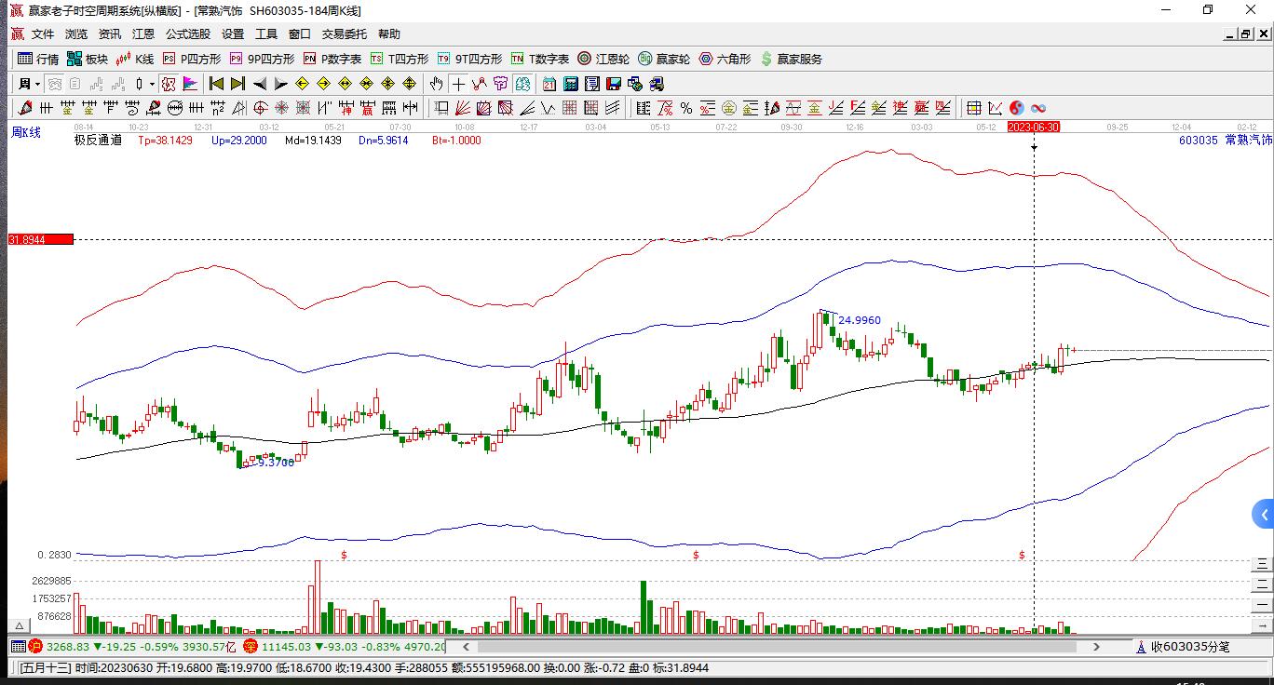Image resolution: width=1274 pixels, height=685 pixels.
Task: Select the 2023-06-30 date marker
Action: (1034, 127)
